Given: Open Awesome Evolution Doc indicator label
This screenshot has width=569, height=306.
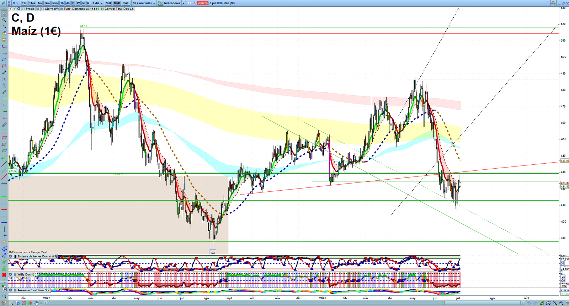Looking at the screenshot, I should click(x=33, y=290).
